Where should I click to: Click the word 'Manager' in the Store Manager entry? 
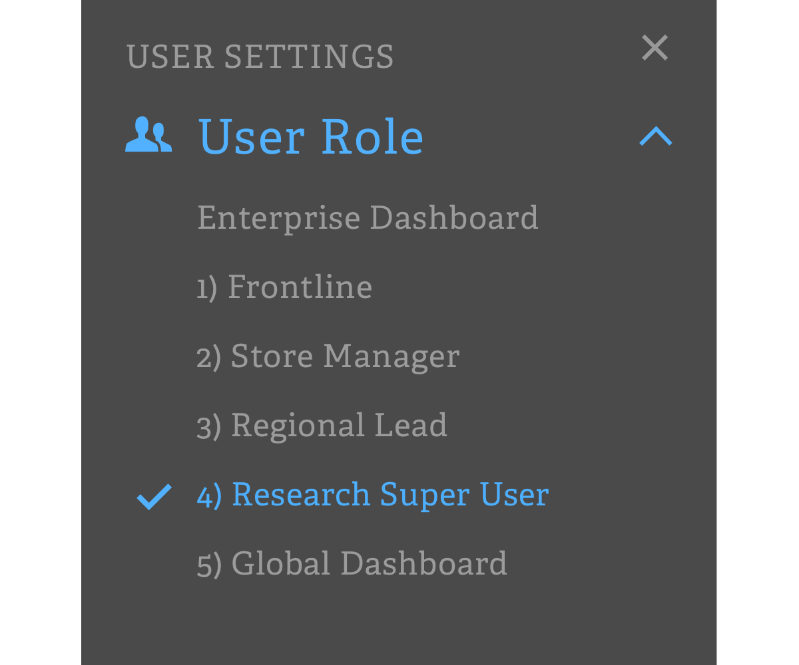[x=392, y=356]
